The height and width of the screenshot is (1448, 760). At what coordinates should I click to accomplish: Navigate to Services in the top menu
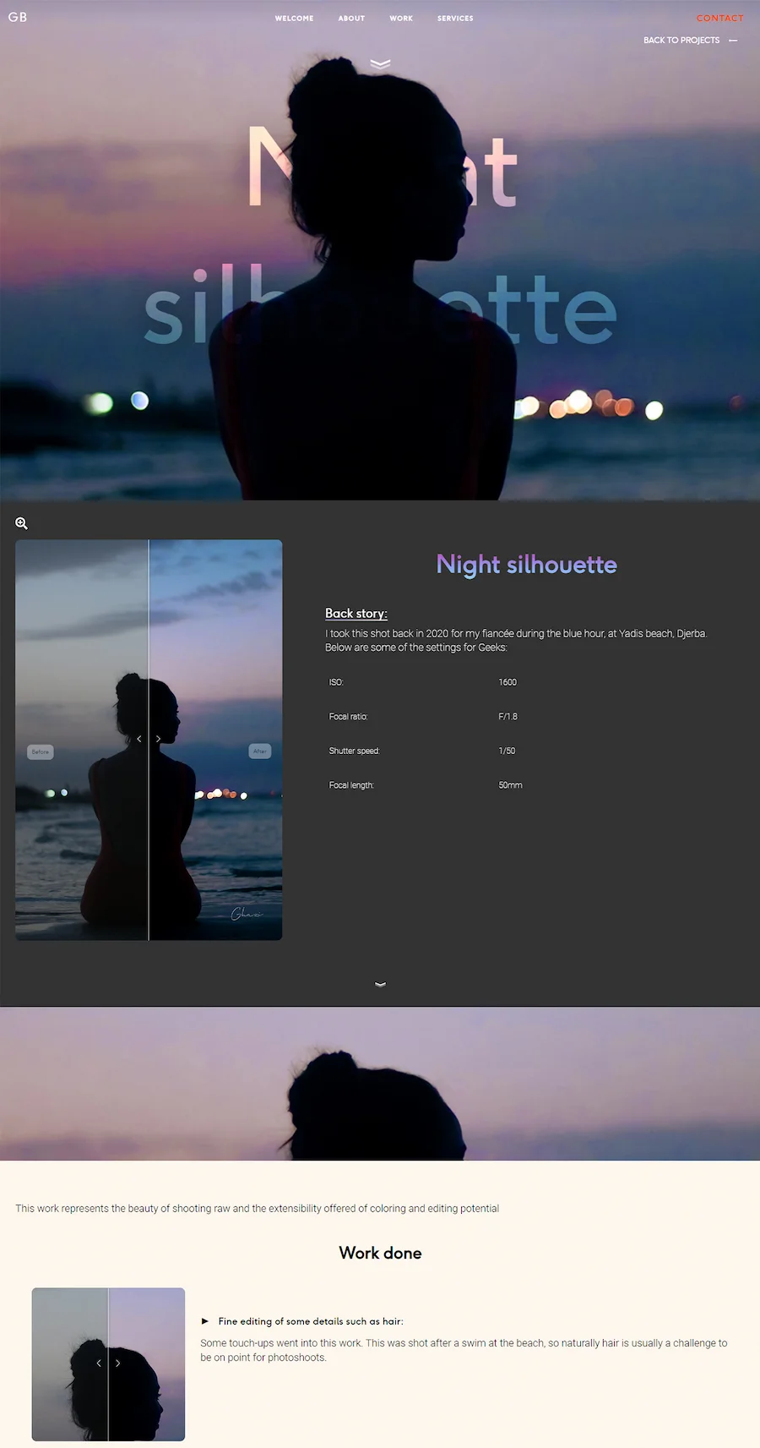455,19
